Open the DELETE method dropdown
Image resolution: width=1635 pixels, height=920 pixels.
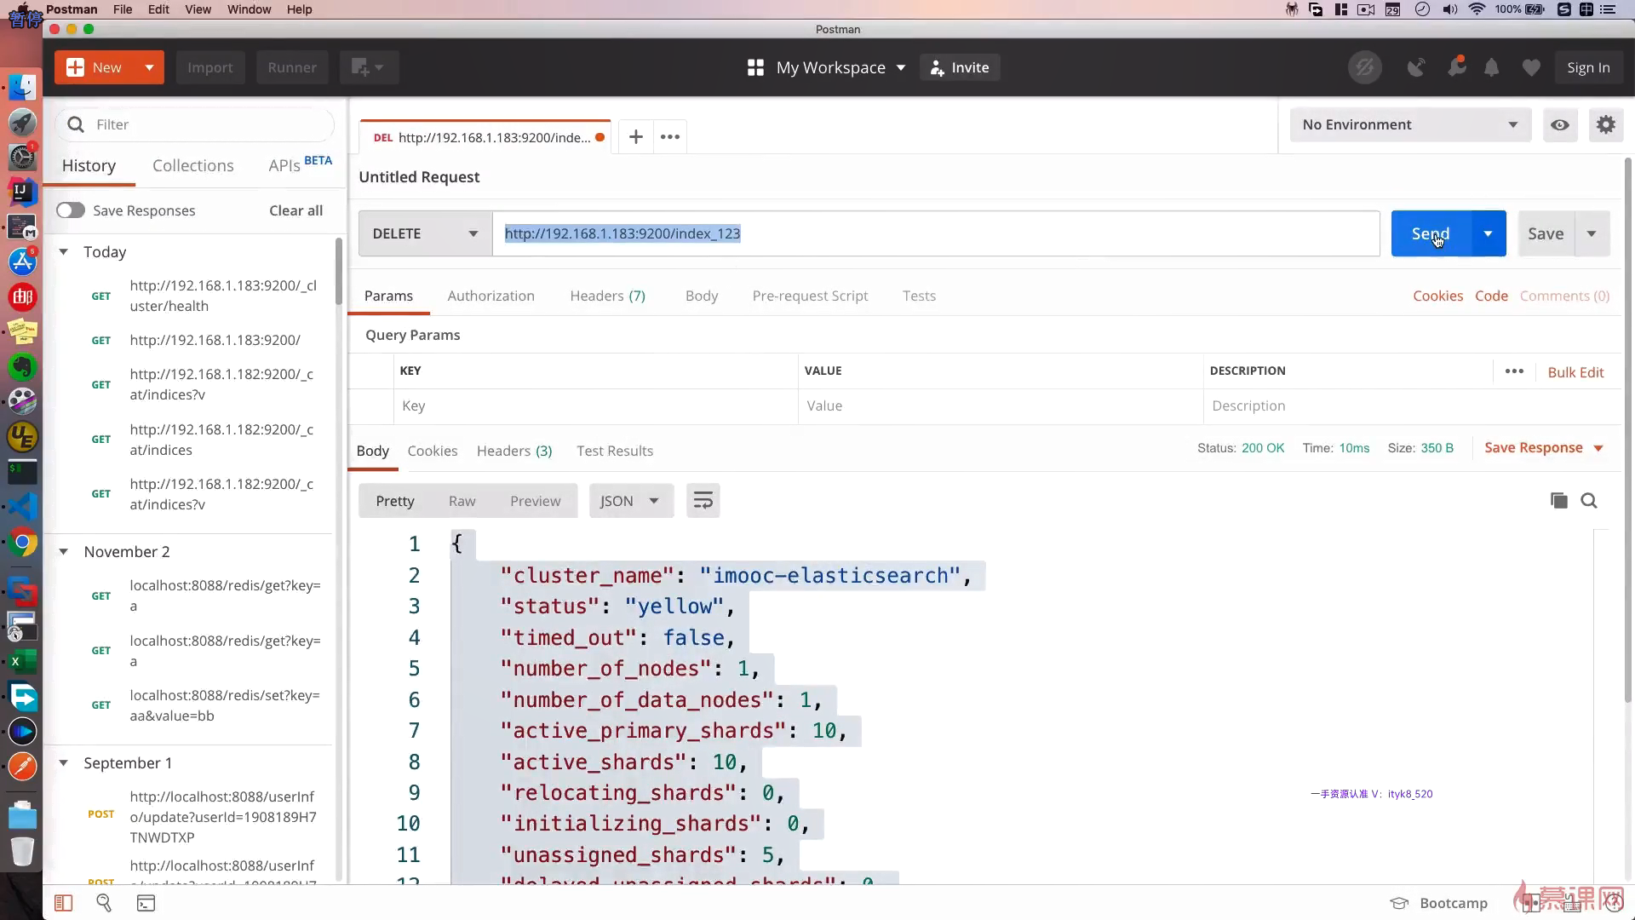425,233
